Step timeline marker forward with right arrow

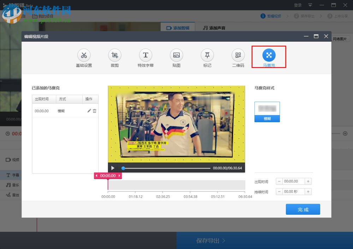[119, 176]
